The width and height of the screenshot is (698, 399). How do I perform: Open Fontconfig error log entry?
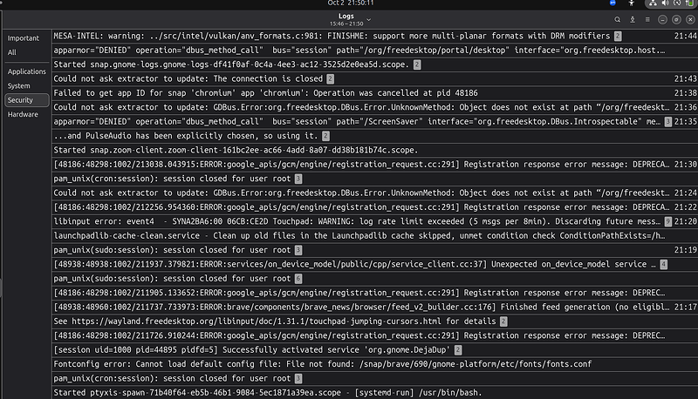click(375, 364)
